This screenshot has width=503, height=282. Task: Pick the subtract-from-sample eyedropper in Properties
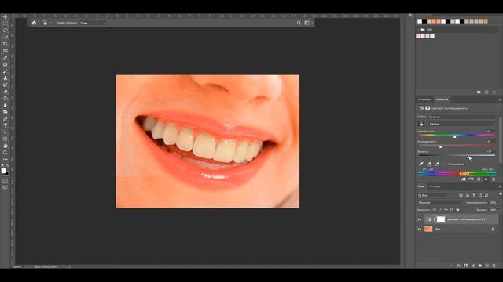[x=437, y=164]
